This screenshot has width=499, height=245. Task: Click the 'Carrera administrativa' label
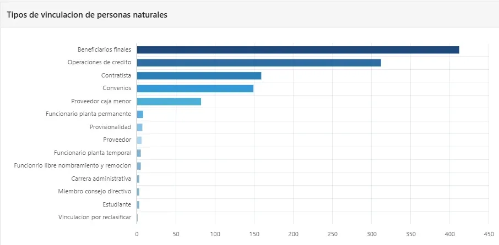(x=101, y=179)
